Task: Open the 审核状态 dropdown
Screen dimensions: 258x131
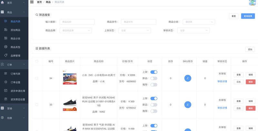Action: click(x=193, y=30)
